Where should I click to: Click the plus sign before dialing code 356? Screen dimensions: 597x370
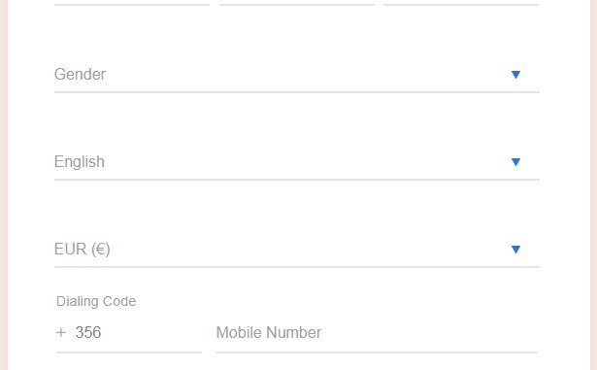pos(61,333)
